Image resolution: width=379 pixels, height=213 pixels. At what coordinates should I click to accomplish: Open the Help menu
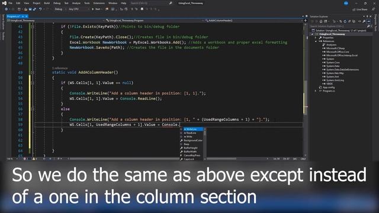tap(124, 3)
